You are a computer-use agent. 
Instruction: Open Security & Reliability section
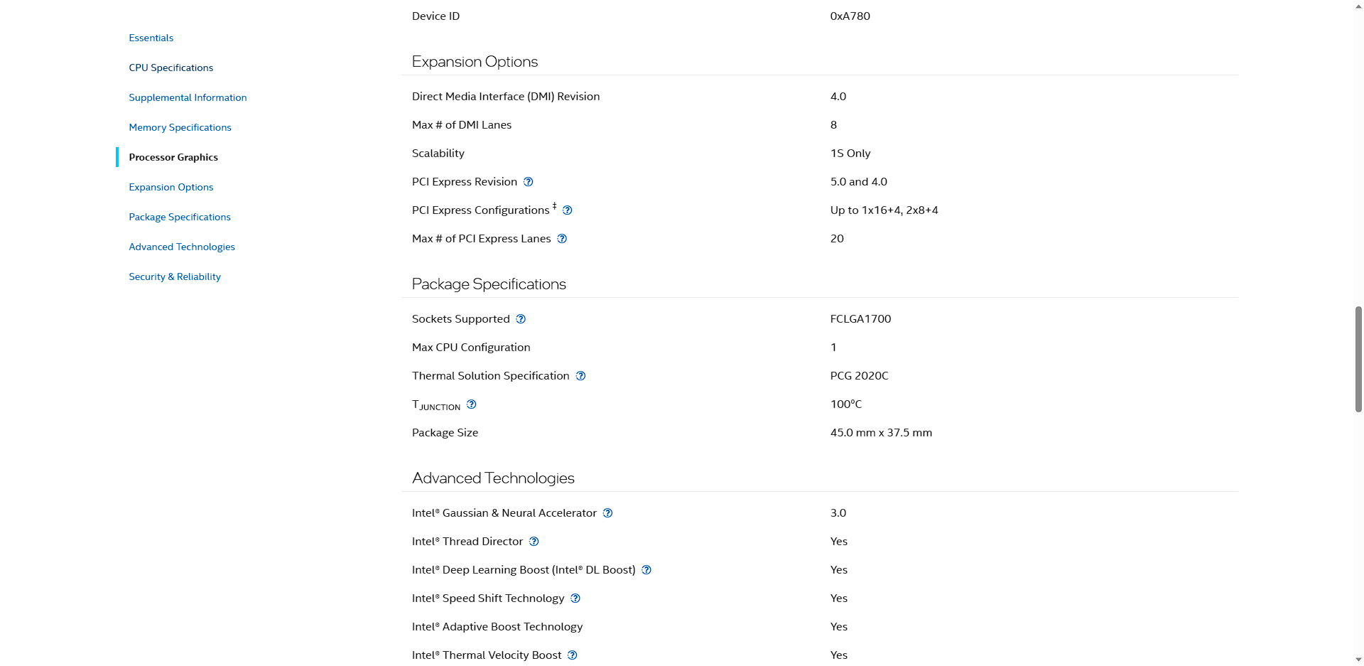click(175, 276)
